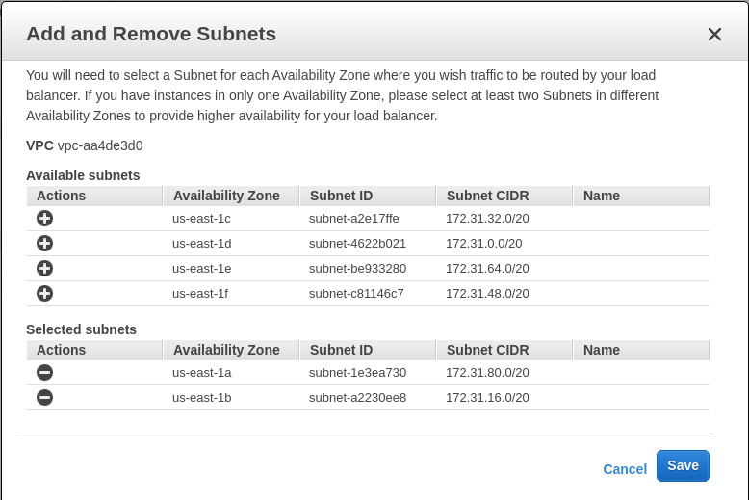Click Name header in Available subnets table
Image resolution: width=749 pixels, height=500 pixels.
tap(602, 196)
